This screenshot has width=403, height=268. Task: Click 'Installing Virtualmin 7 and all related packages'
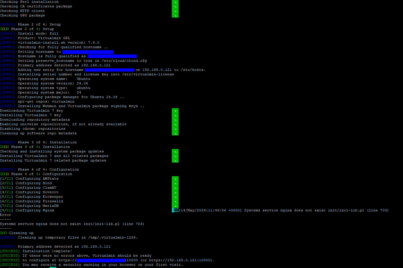click(54, 156)
